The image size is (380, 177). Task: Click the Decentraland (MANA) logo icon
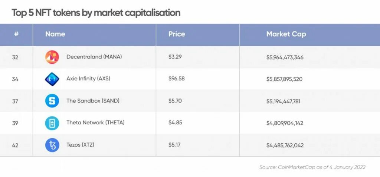point(52,57)
